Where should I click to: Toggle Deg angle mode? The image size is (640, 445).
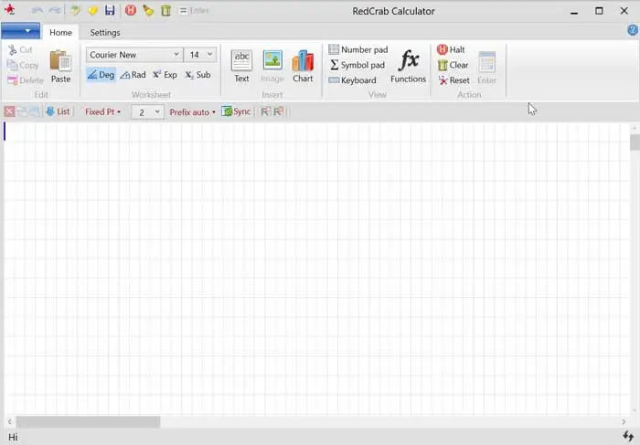(101, 75)
